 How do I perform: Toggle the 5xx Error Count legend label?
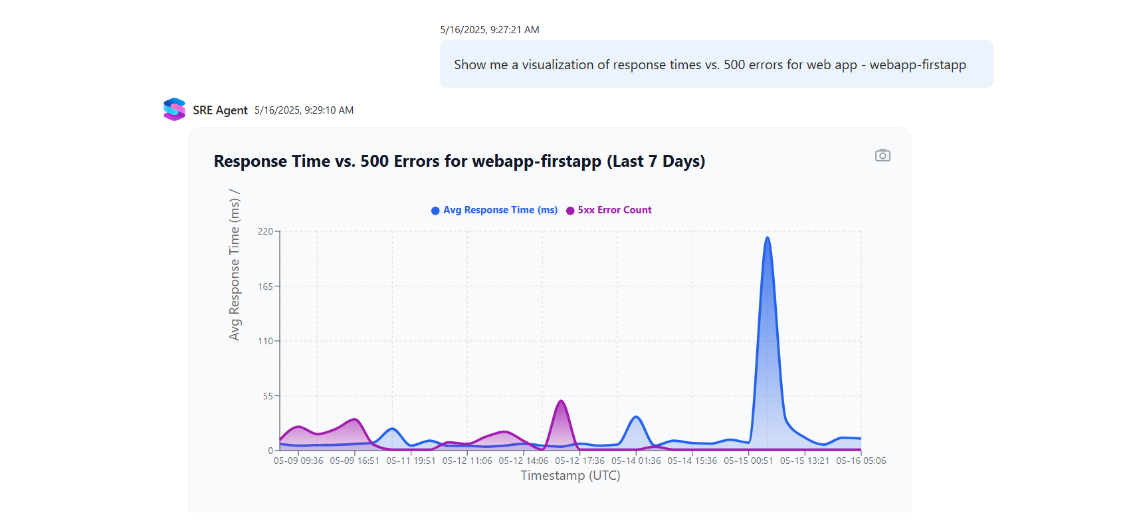[614, 210]
